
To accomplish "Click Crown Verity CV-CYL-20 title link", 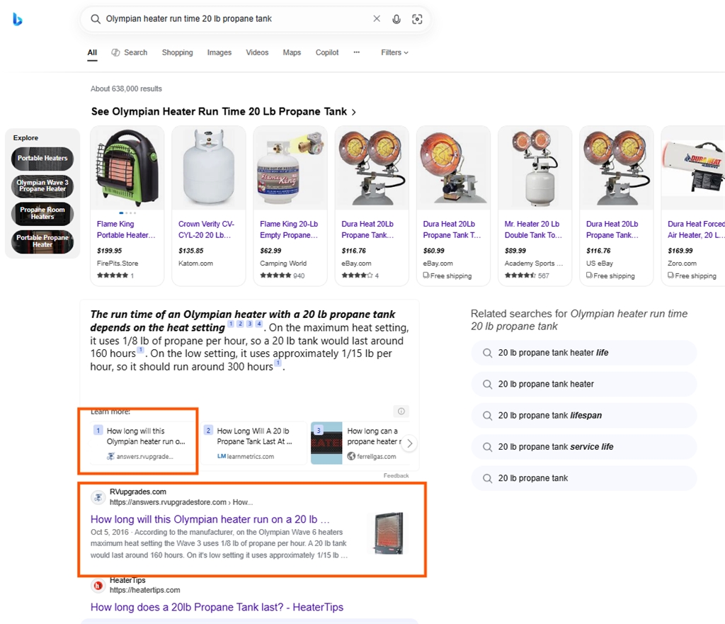I will tap(206, 229).
